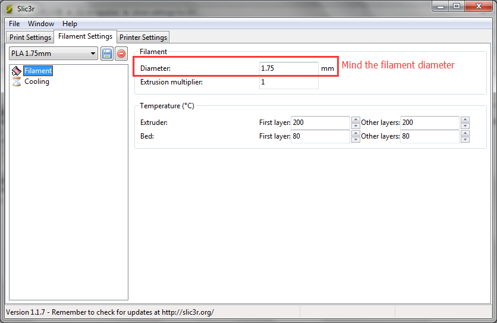497x323 pixels.
Task: Close the Slic3r window
Action: pos(479,7)
